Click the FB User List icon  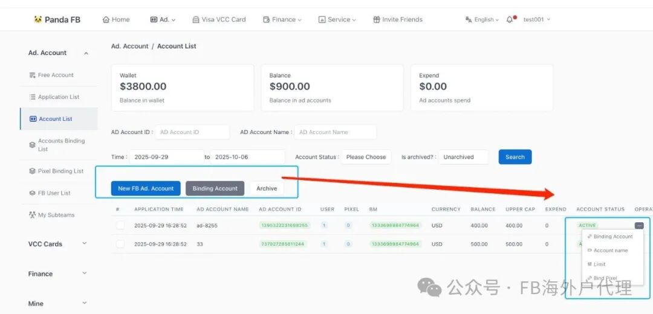tap(33, 193)
